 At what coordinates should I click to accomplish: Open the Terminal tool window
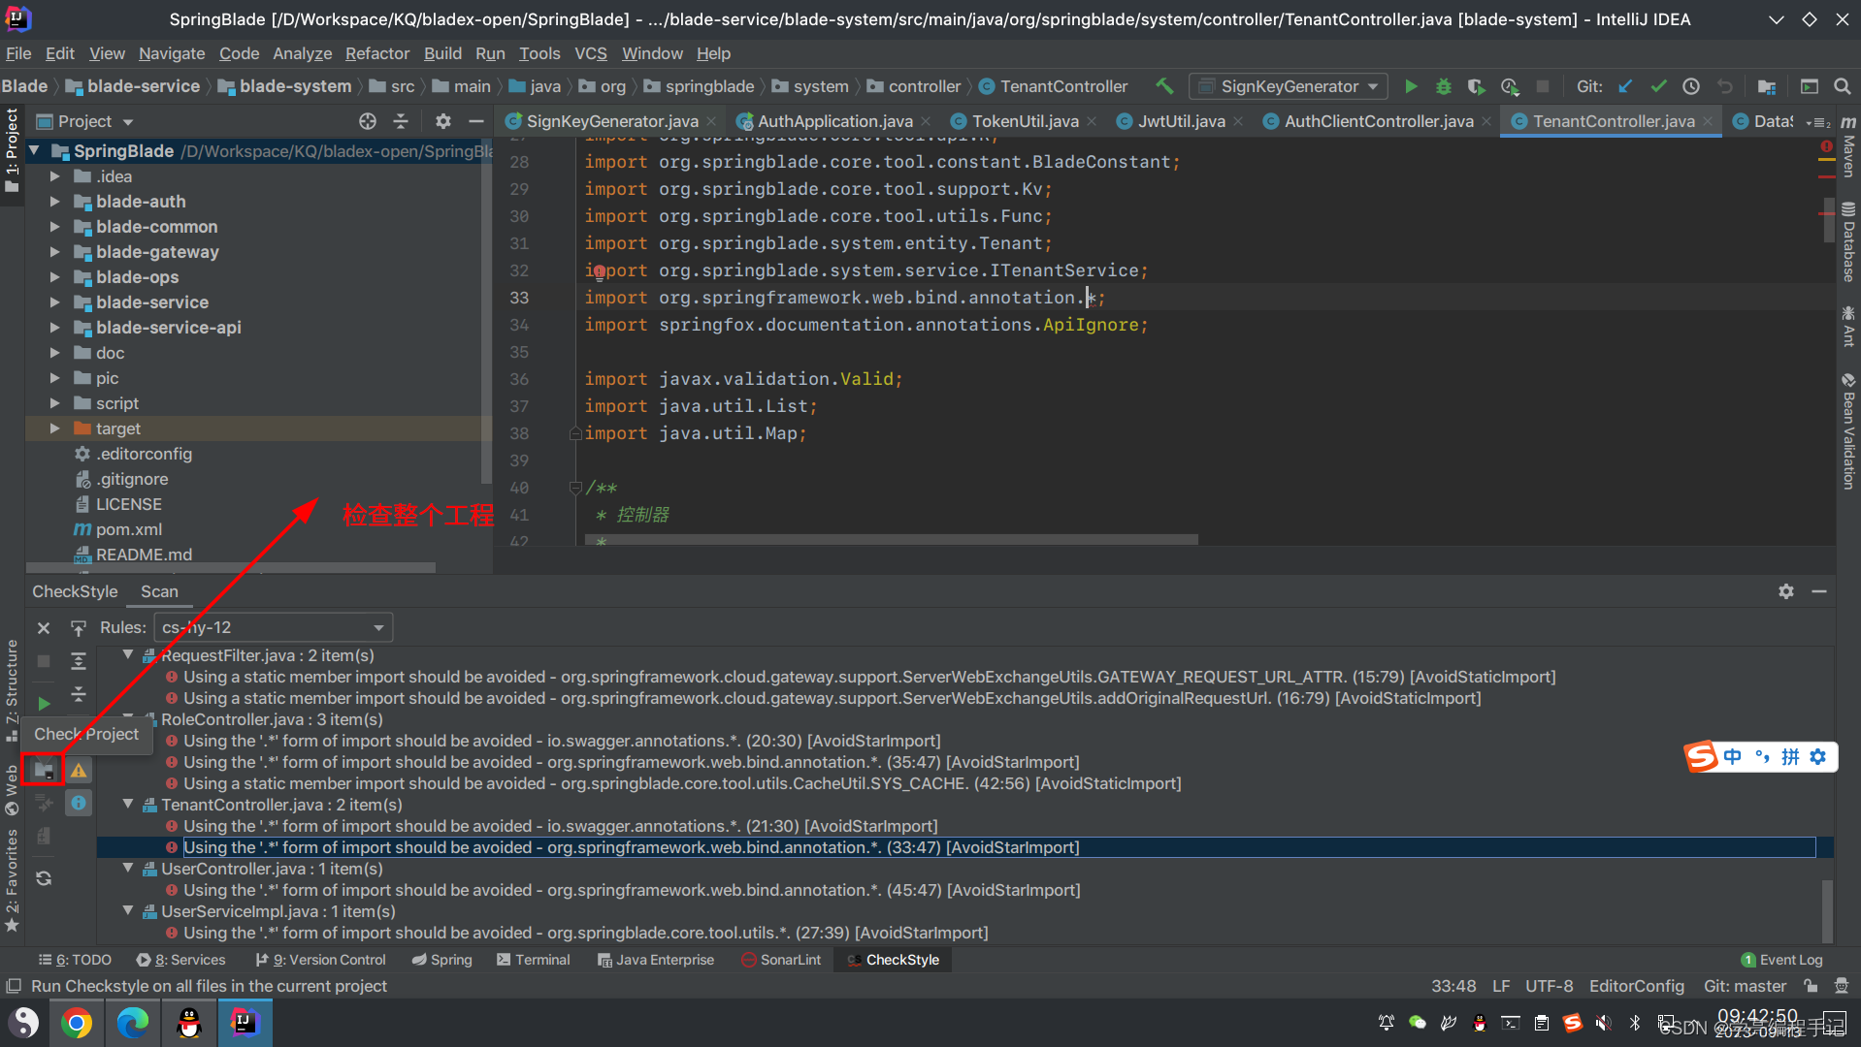533,960
